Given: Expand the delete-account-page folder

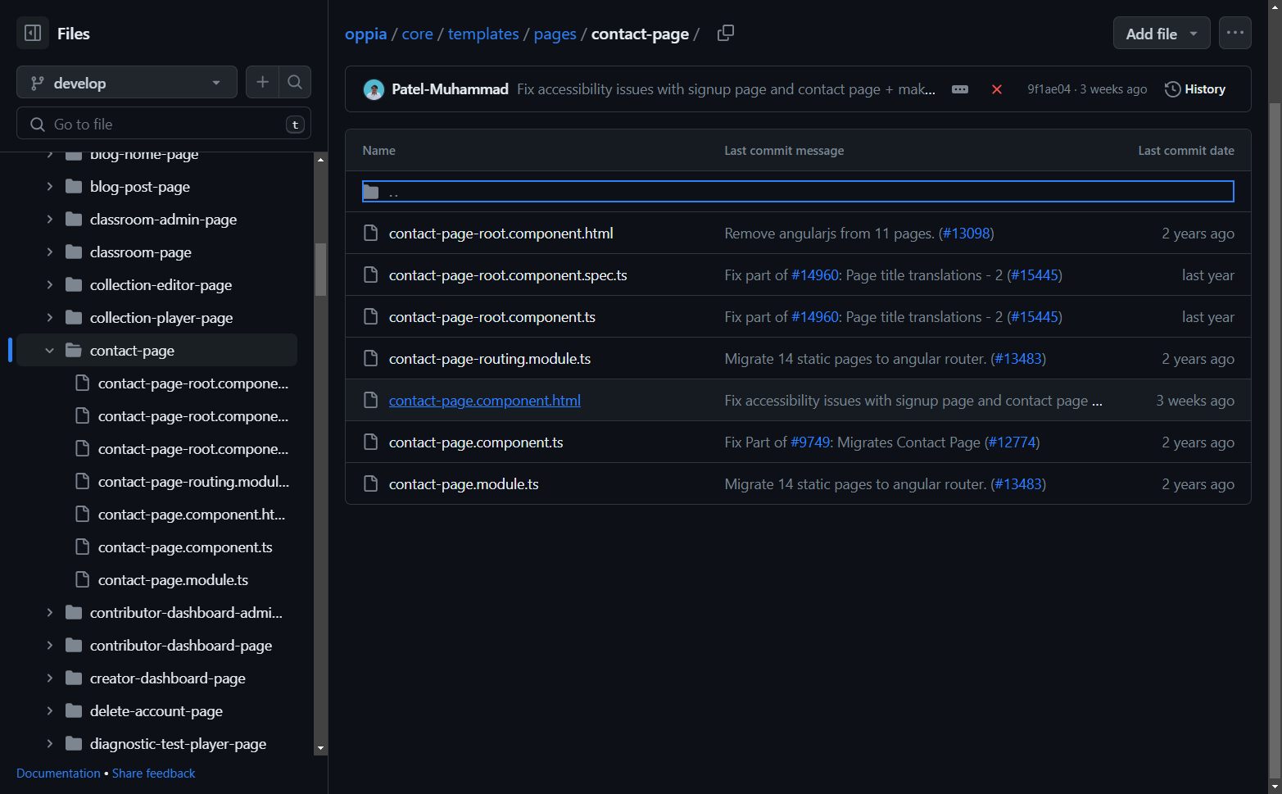Looking at the screenshot, I should point(50,711).
